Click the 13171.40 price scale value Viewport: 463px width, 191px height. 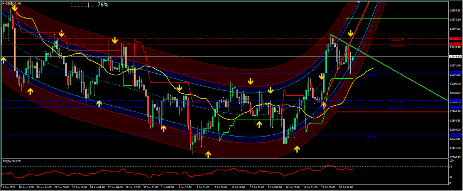455,66
